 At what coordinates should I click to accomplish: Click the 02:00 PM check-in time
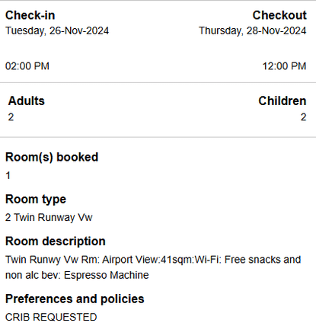pos(27,66)
